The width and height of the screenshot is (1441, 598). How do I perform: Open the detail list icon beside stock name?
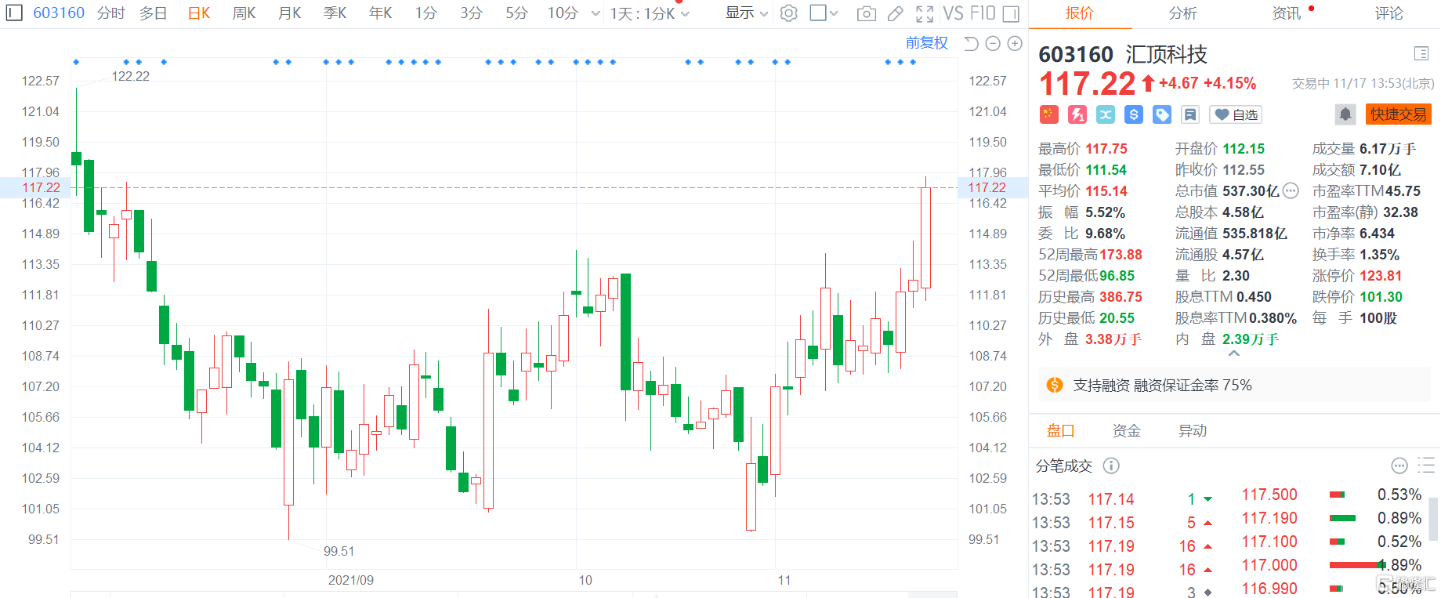click(1421, 53)
